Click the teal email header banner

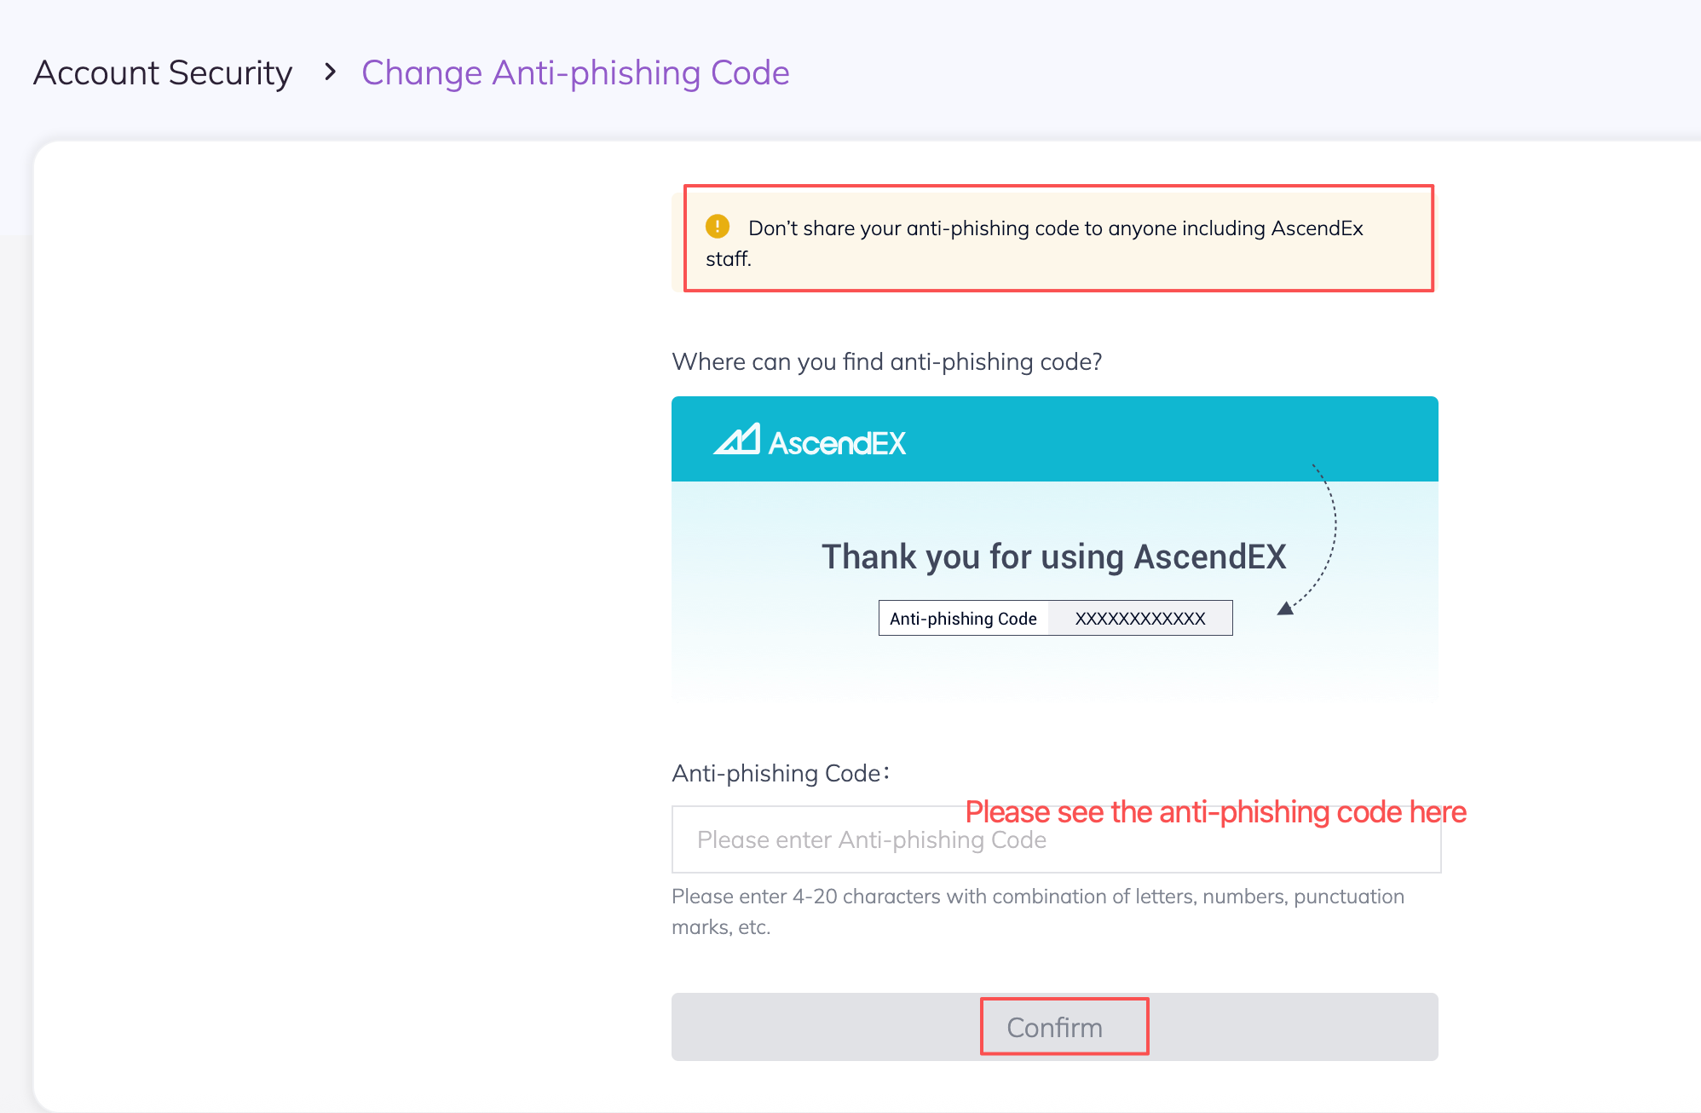tap(1108, 439)
